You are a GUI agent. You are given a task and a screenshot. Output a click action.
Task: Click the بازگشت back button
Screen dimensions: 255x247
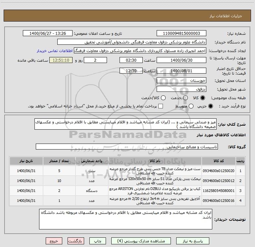click(76, 241)
